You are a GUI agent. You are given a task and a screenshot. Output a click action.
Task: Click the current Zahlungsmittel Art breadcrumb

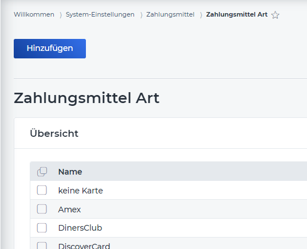237,14
